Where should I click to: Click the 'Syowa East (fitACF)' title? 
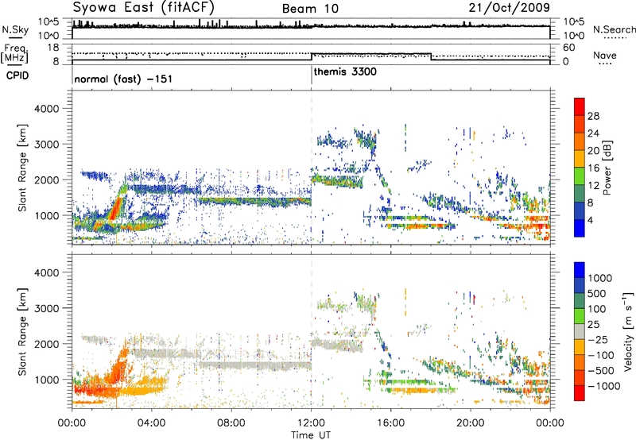(143, 7)
